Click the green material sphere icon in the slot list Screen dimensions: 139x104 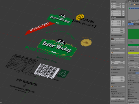click(129, 8)
